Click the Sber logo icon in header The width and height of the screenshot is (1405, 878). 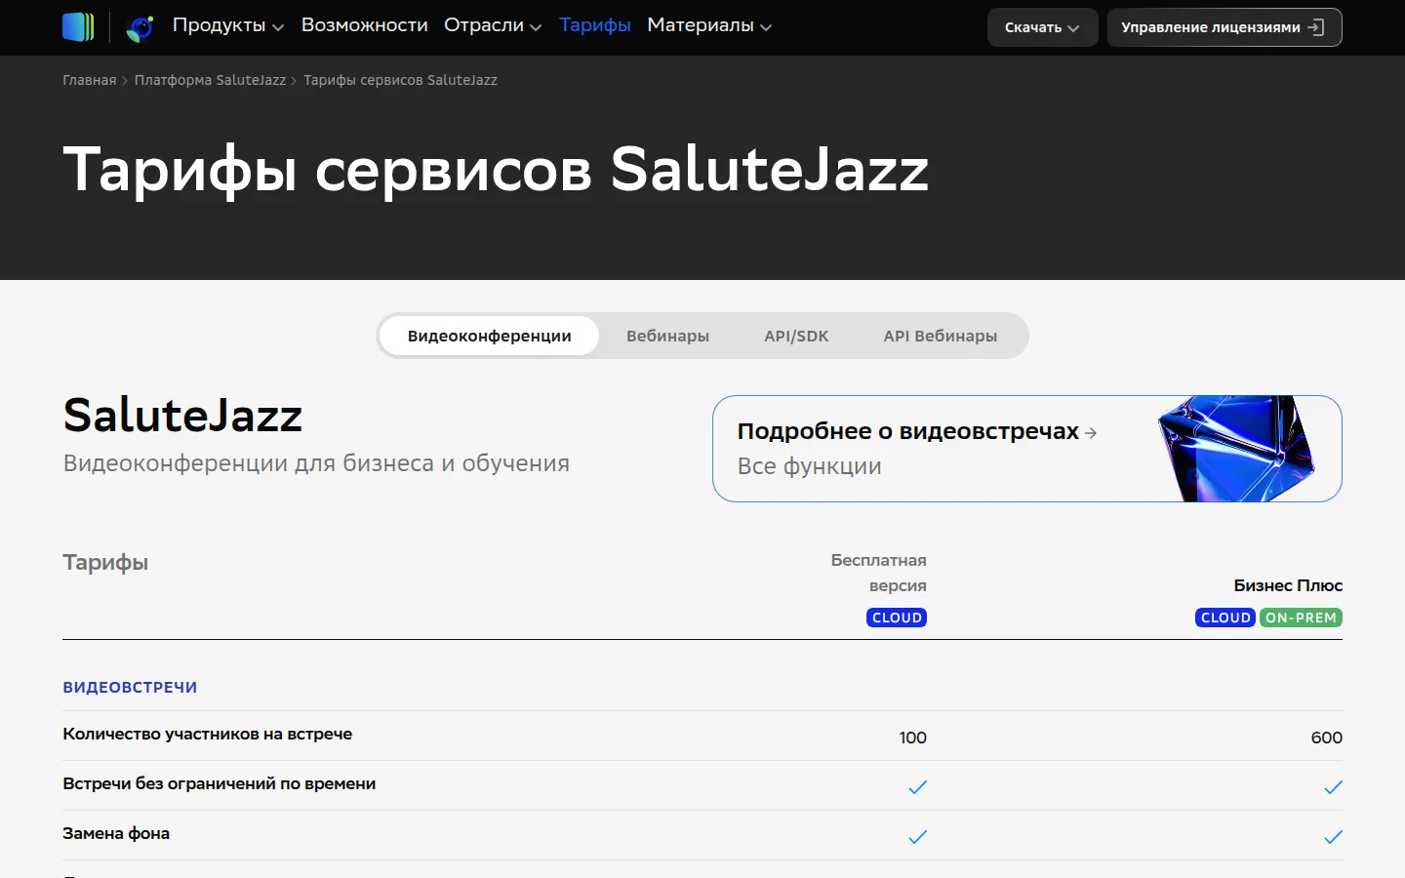tap(78, 27)
